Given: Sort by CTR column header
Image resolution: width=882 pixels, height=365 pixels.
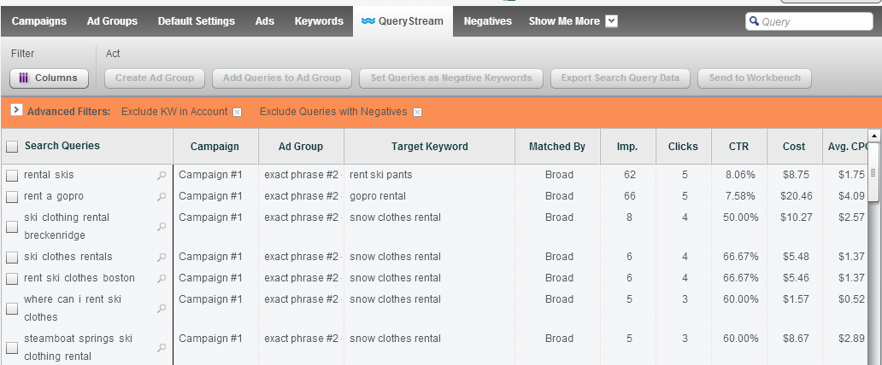Looking at the screenshot, I should (738, 147).
